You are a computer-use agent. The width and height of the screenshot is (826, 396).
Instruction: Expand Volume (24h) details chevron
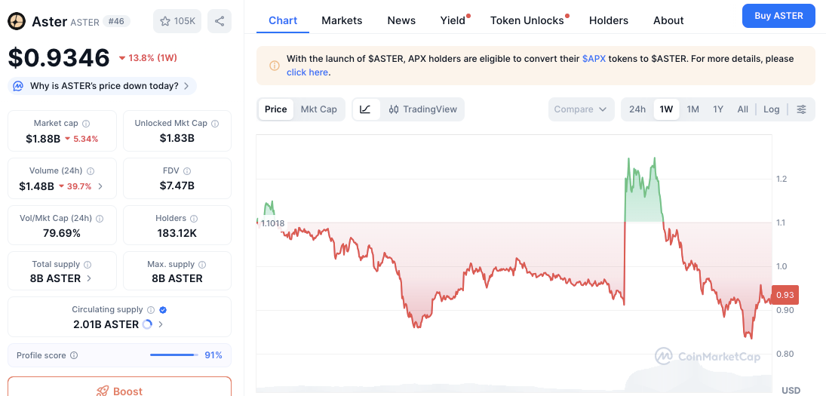point(101,186)
